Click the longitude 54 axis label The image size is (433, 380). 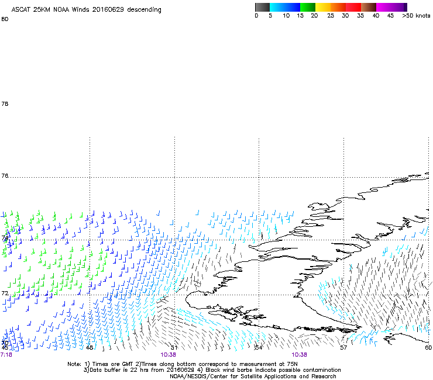pos(259,348)
